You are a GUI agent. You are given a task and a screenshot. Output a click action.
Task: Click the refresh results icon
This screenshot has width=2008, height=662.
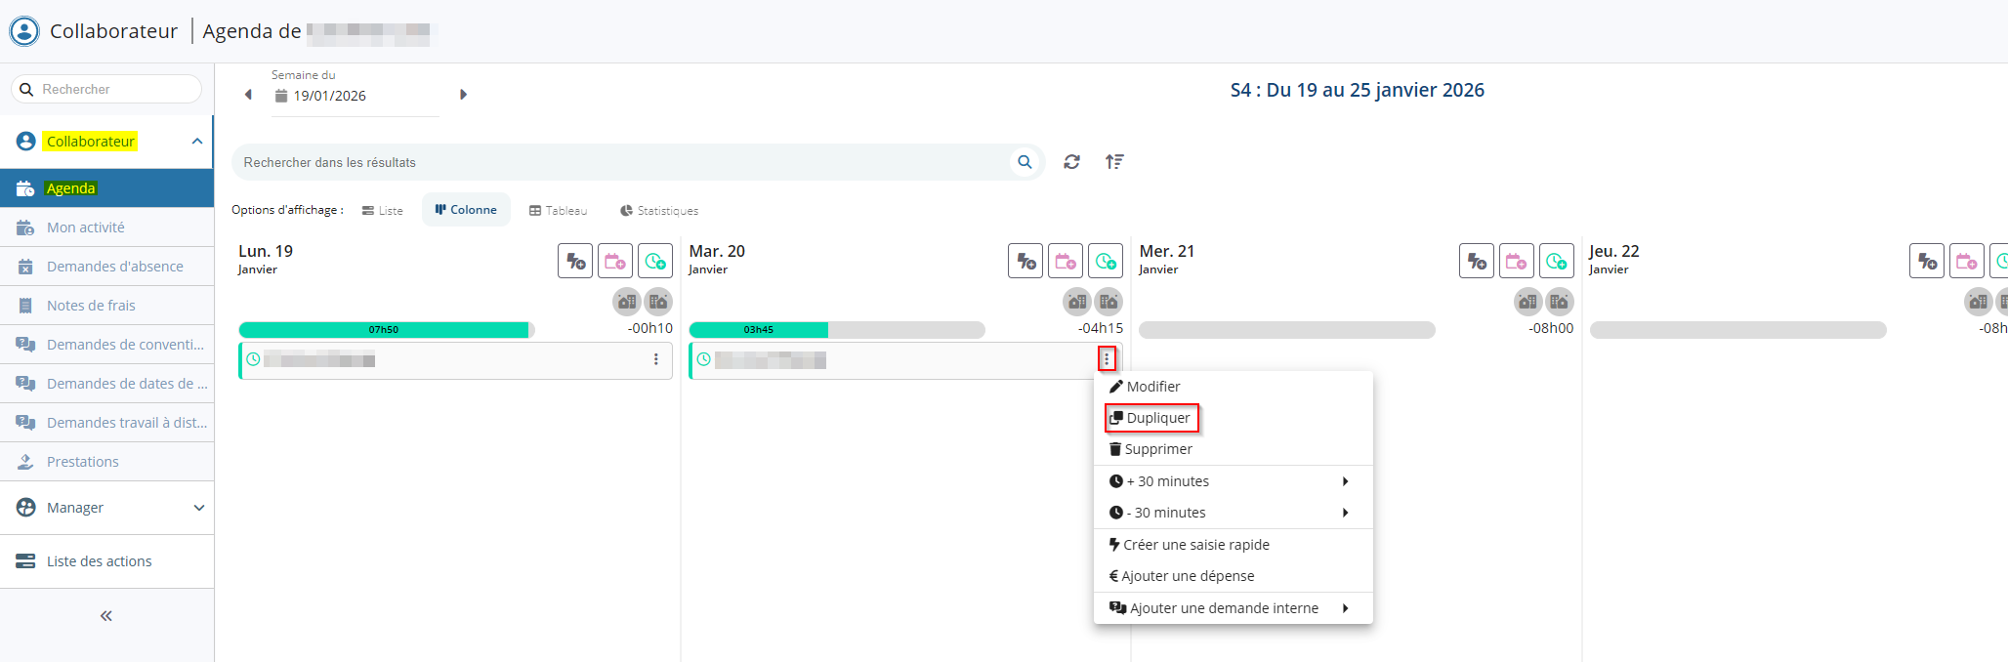point(1071,162)
